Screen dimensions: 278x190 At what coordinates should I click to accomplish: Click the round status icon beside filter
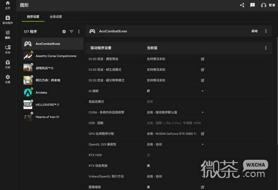tap(64, 31)
